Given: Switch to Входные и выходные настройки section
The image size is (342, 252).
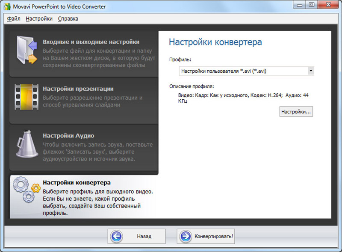Looking at the screenshot, I should [91, 42].
